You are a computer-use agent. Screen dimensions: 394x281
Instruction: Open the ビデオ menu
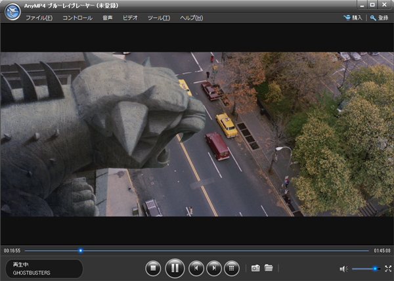pyautogui.click(x=130, y=18)
